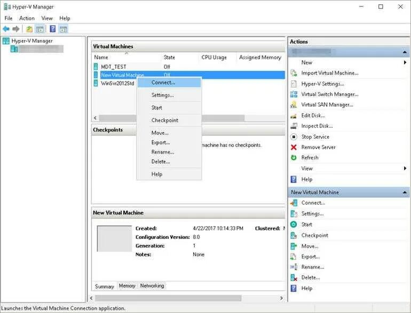Click Import Virtual Machine... action link
The width and height of the screenshot is (411, 313).
tap(330, 73)
